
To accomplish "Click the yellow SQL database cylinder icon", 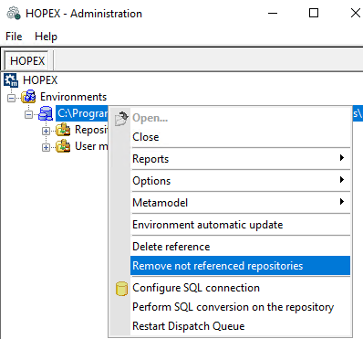I will tap(121, 288).
